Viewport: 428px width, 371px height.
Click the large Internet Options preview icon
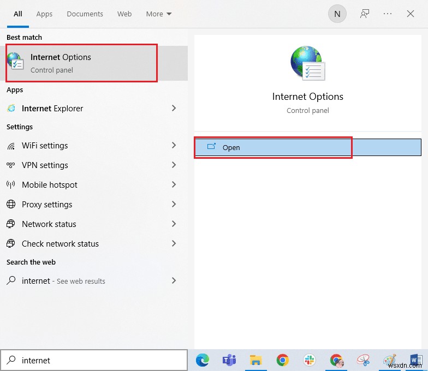pos(308,63)
